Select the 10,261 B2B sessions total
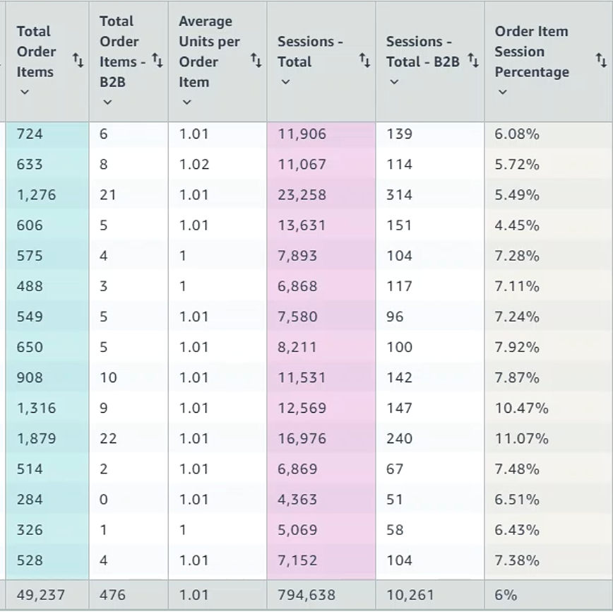613x612 pixels. click(410, 595)
